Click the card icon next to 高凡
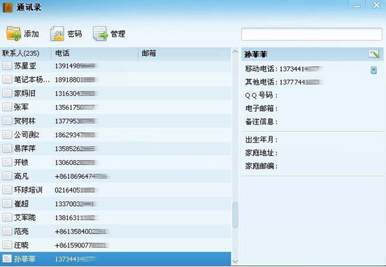This screenshot has width=386, height=267. pyautogui.click(x=7, y=176)
